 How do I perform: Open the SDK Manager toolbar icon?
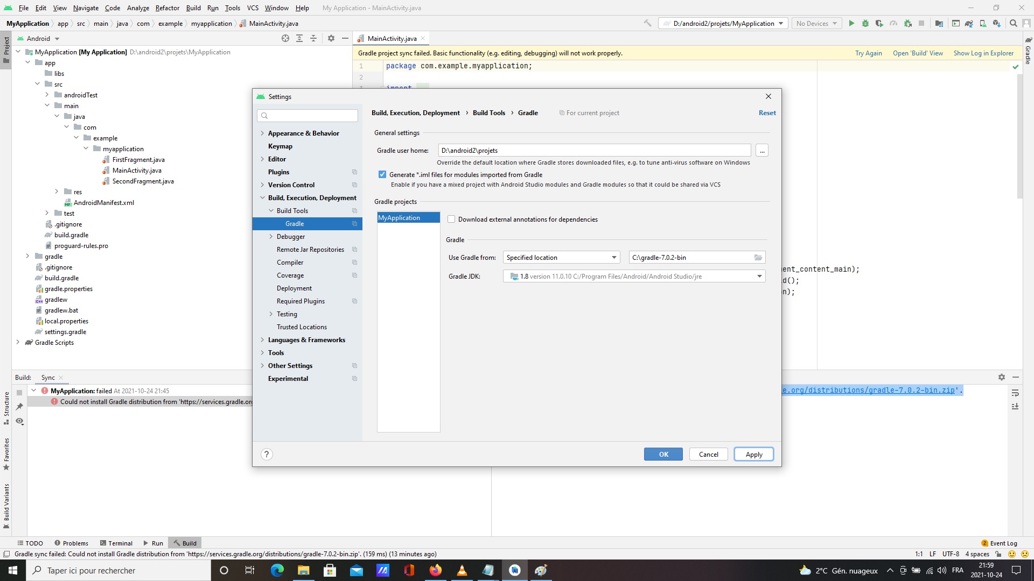click(x=997, y=23)
